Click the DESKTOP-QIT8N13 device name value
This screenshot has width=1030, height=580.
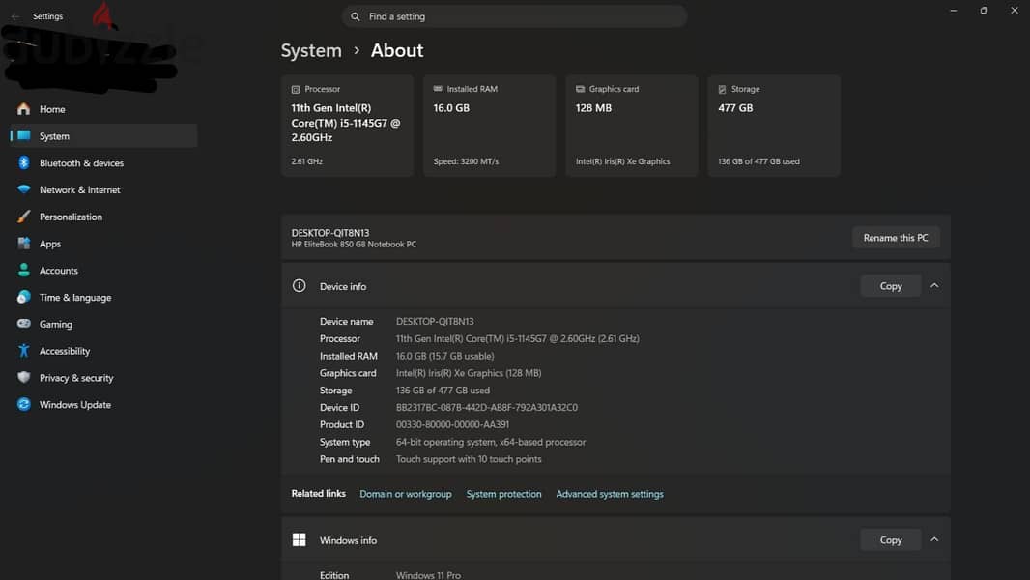click(434, 321)
